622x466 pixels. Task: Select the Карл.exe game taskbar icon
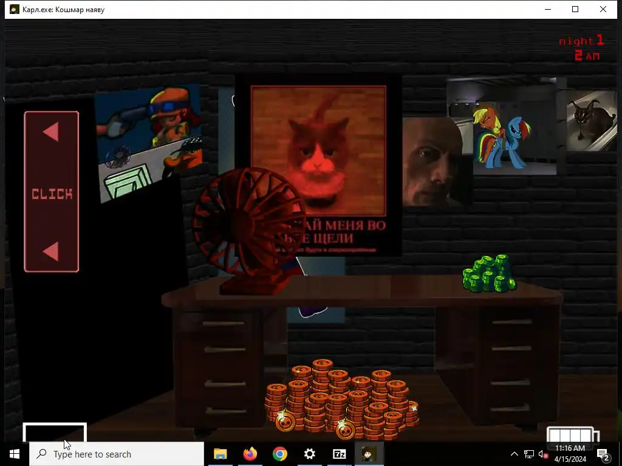pos(369,454)
